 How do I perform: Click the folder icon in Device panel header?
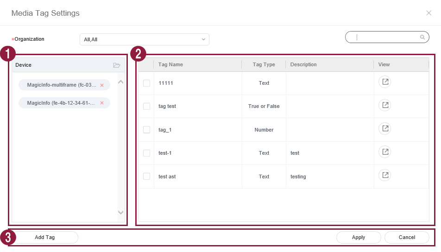(117, 65)
